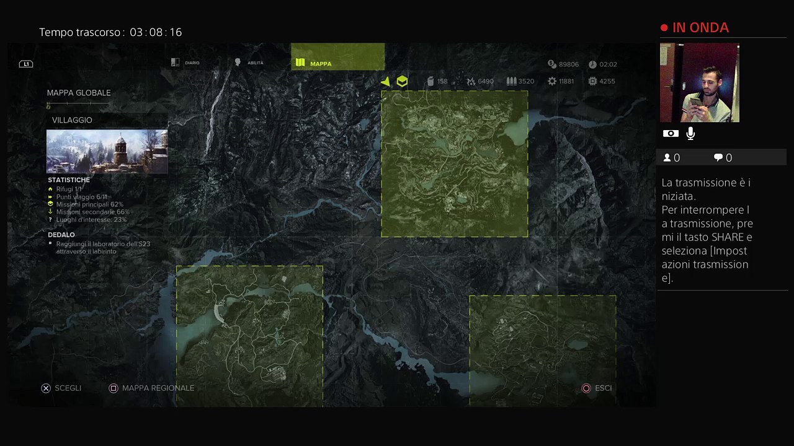Viewport: 794px width, 446px height.
Task: Click the canister resource icon beside 158
Action: coord(430,81)
